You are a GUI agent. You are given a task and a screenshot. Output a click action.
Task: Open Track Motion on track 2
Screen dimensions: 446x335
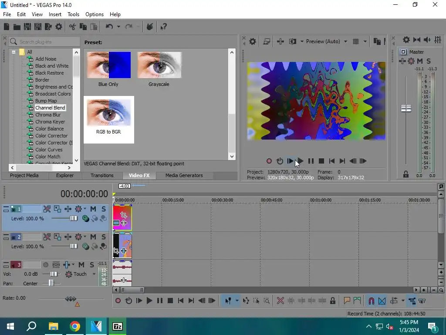click(x=57, y=237)
